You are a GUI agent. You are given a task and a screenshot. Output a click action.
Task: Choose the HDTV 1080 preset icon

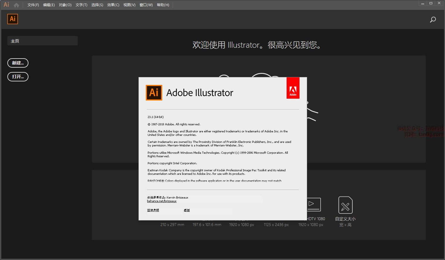pos(314,204)
